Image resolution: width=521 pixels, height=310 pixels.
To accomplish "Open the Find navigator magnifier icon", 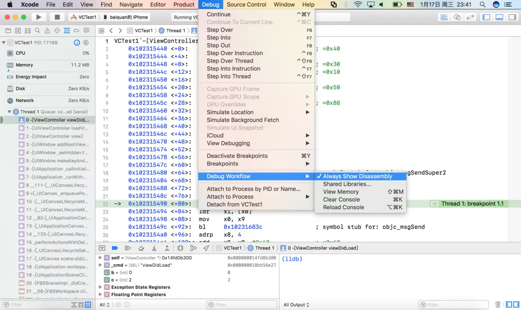I will 37,31.
